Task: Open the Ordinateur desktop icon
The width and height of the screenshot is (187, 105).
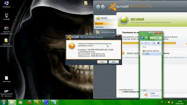Action: [x=6, y=4]
